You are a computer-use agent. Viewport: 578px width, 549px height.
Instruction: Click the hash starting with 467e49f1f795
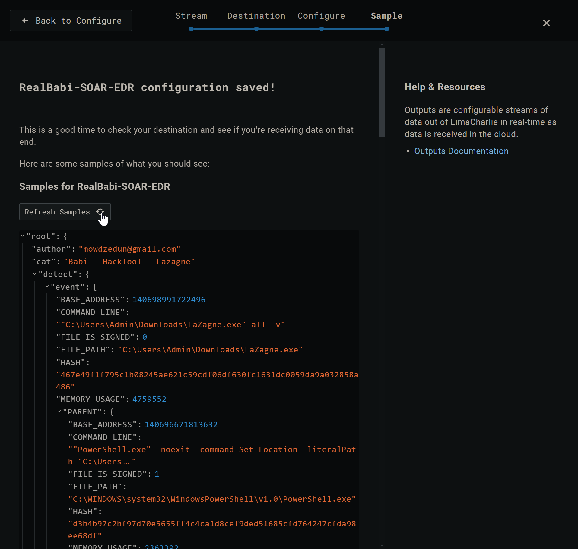coord(207,381)
